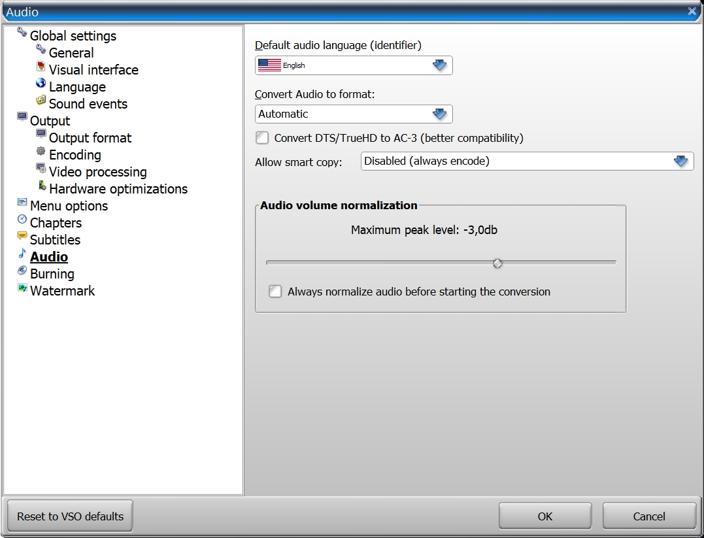Open the Convert Audio to format dropdown arrow
Image resolution: width=704 pixels, height=538 pixels.
point(439,114)
